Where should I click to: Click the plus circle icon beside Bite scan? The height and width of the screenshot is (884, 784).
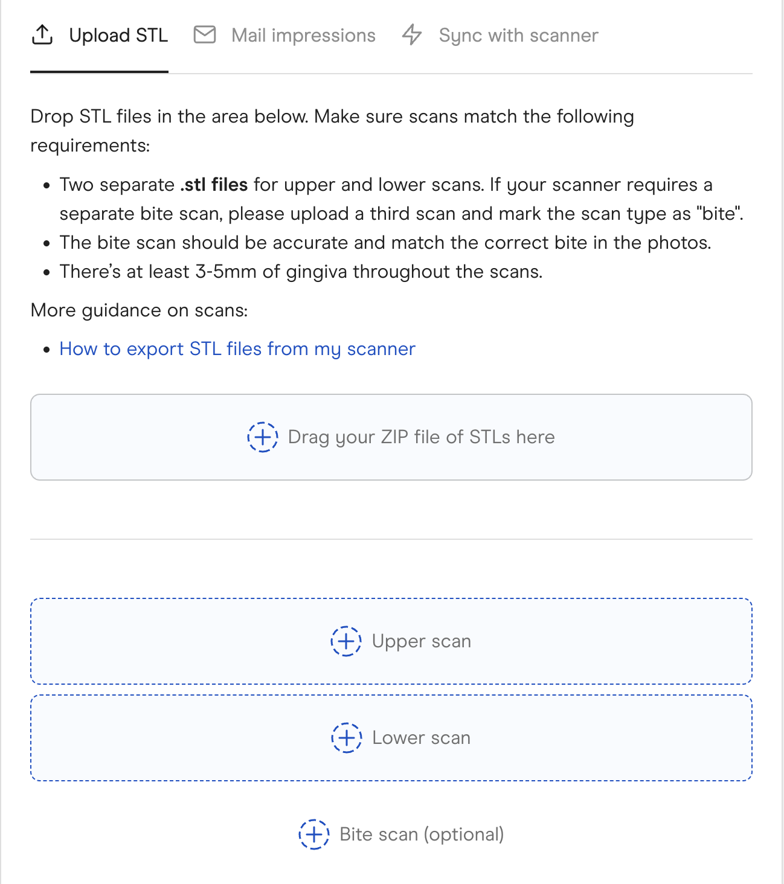coord(314,834)
